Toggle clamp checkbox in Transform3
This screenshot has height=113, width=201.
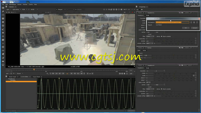coord(155,89)
